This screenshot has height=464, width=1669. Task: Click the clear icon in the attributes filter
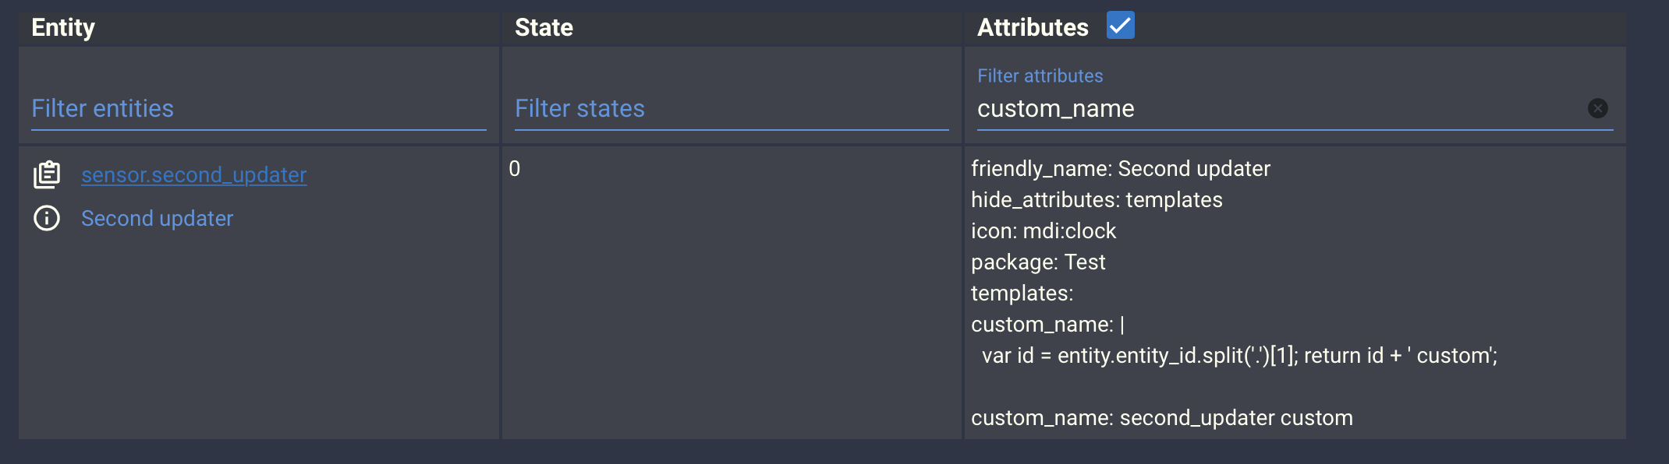coord(1598,108)
